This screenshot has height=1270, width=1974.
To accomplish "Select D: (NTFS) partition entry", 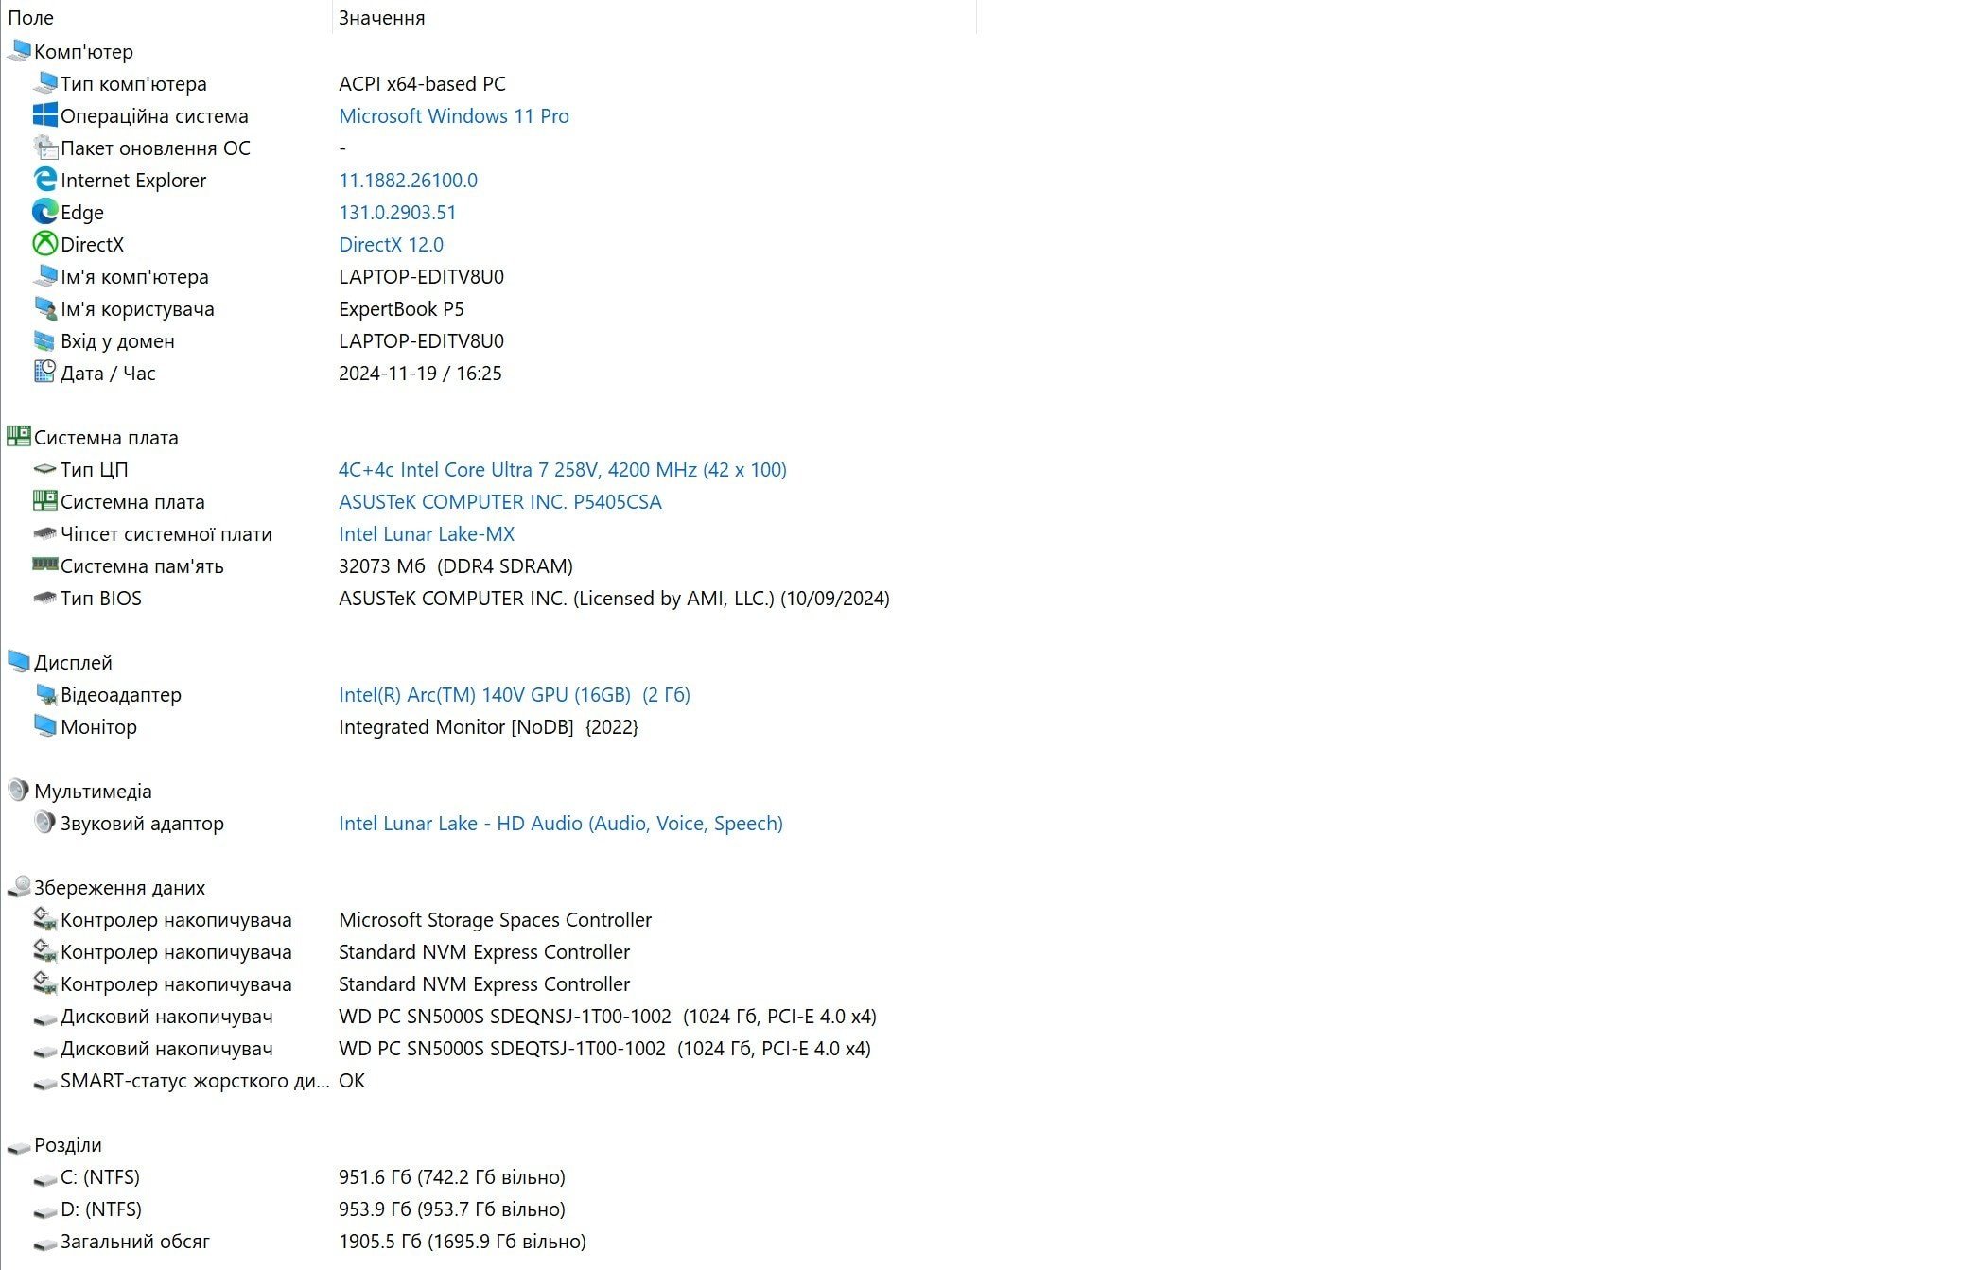I will (100, 1209).
